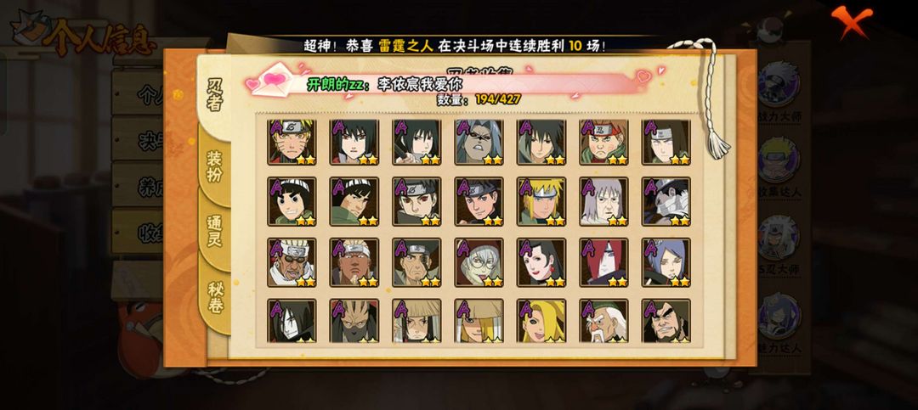918x410 pixels.
Task: Open the Neji portrait at top right
Action: pos(666,142)
